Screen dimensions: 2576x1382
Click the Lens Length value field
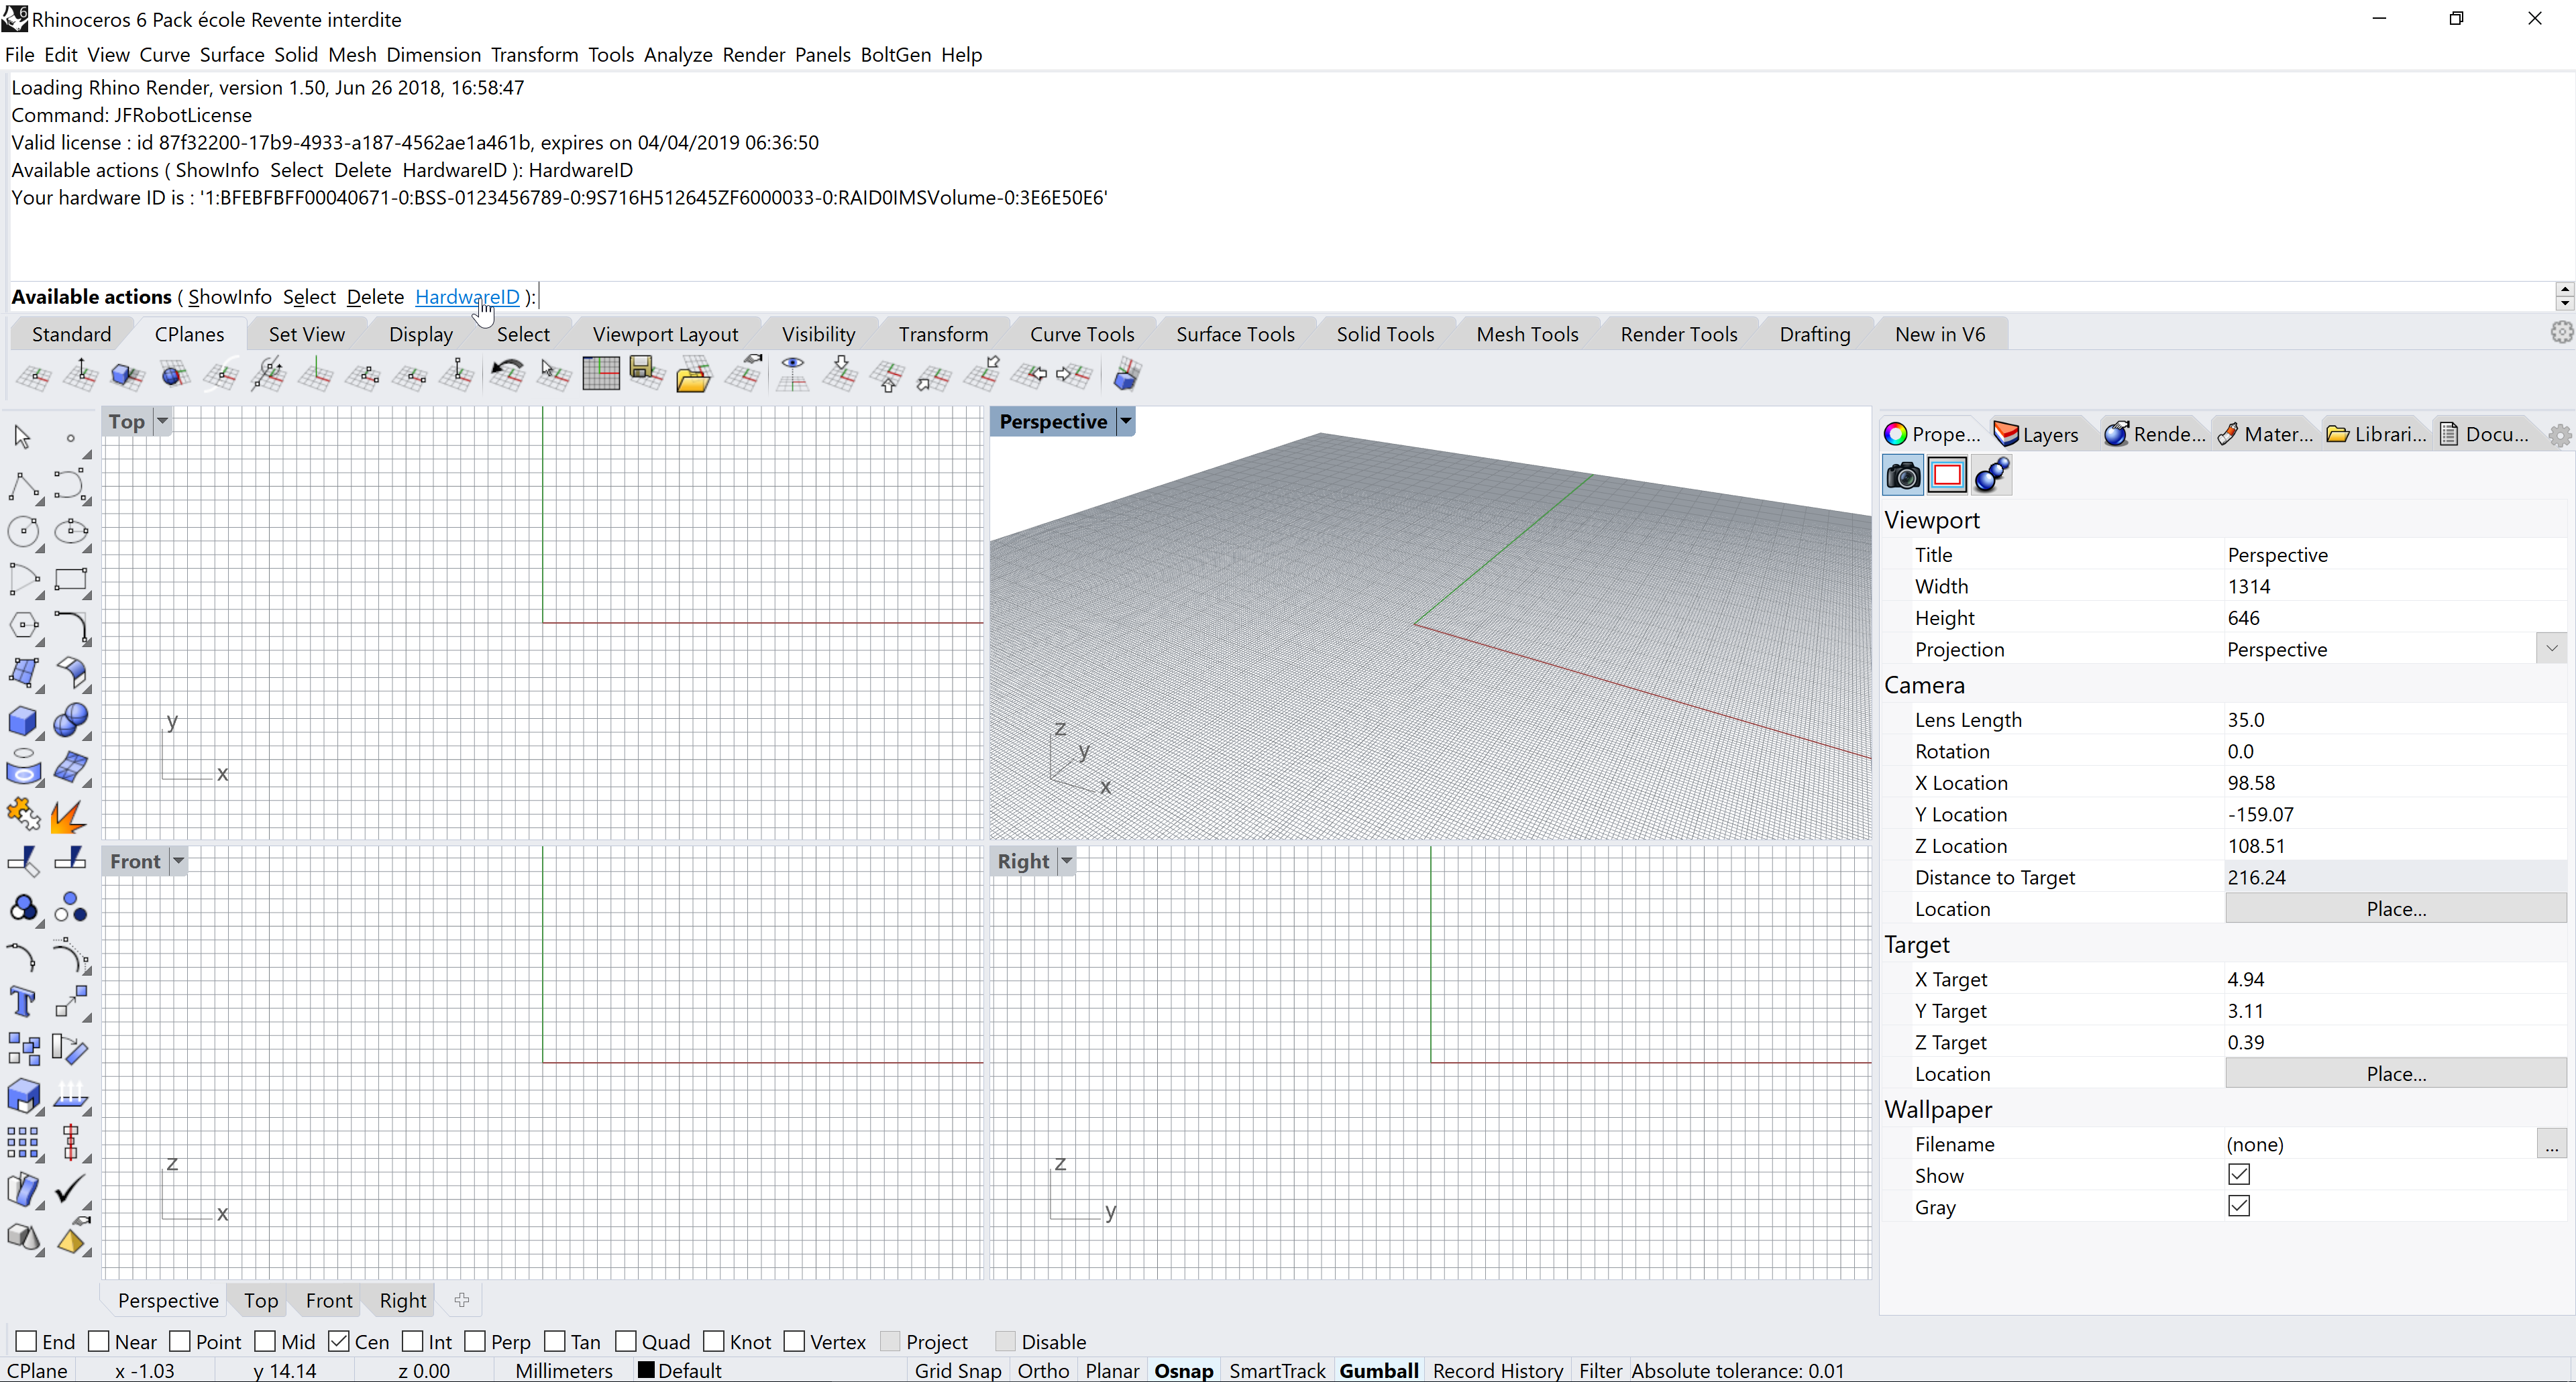click(x=2395, y=719)
